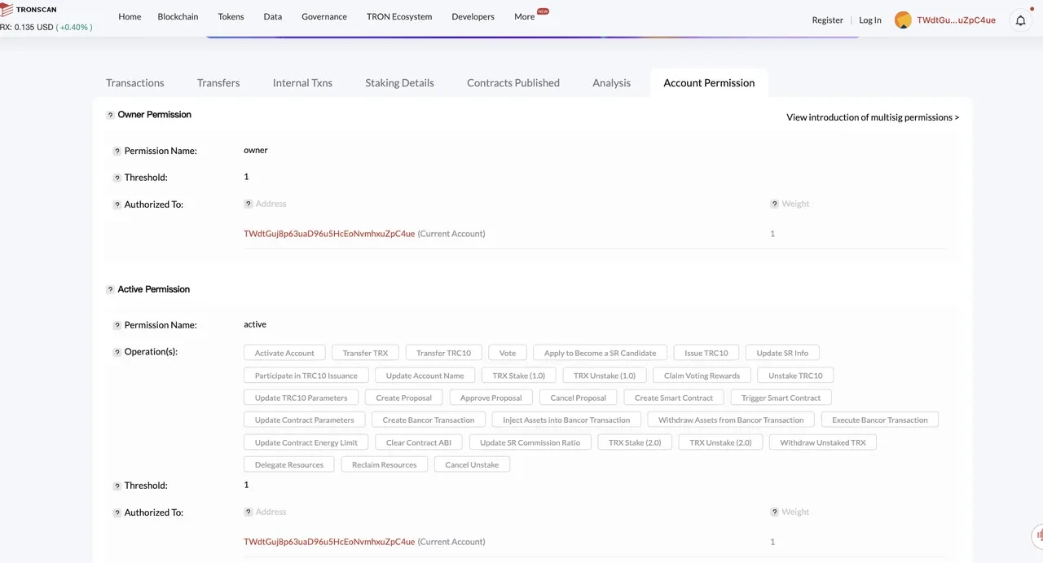
Task: Click the Claim Voting Rewards tag
Action: pos(702,376)
